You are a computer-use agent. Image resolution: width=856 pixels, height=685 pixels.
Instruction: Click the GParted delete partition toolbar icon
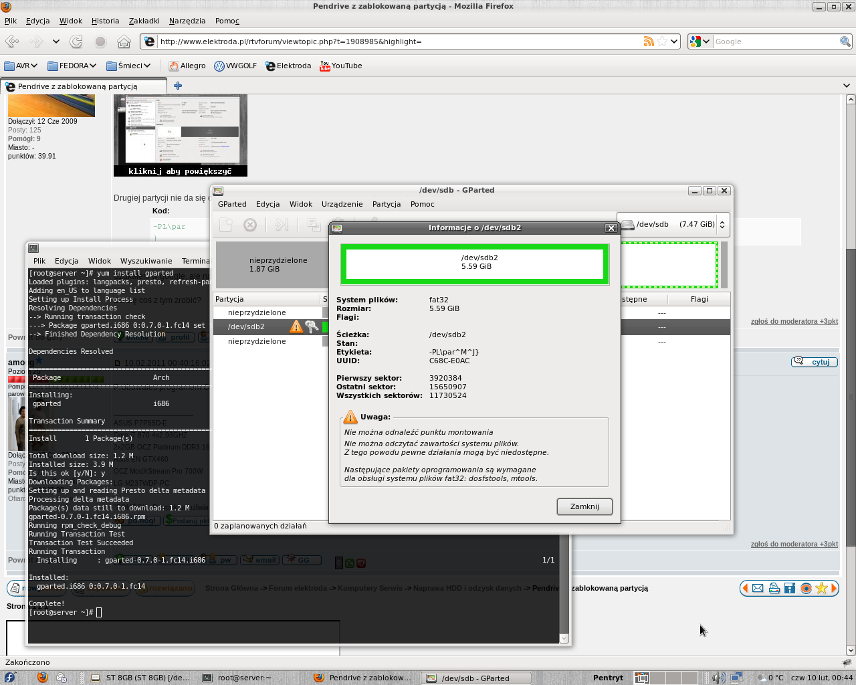(250, 225)
